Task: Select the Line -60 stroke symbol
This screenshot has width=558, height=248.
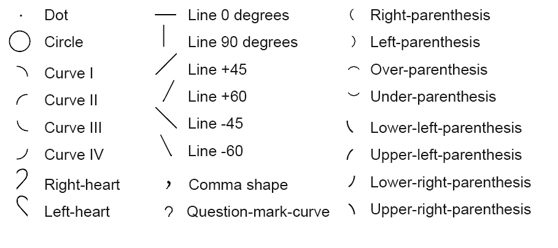Action: 166,146
